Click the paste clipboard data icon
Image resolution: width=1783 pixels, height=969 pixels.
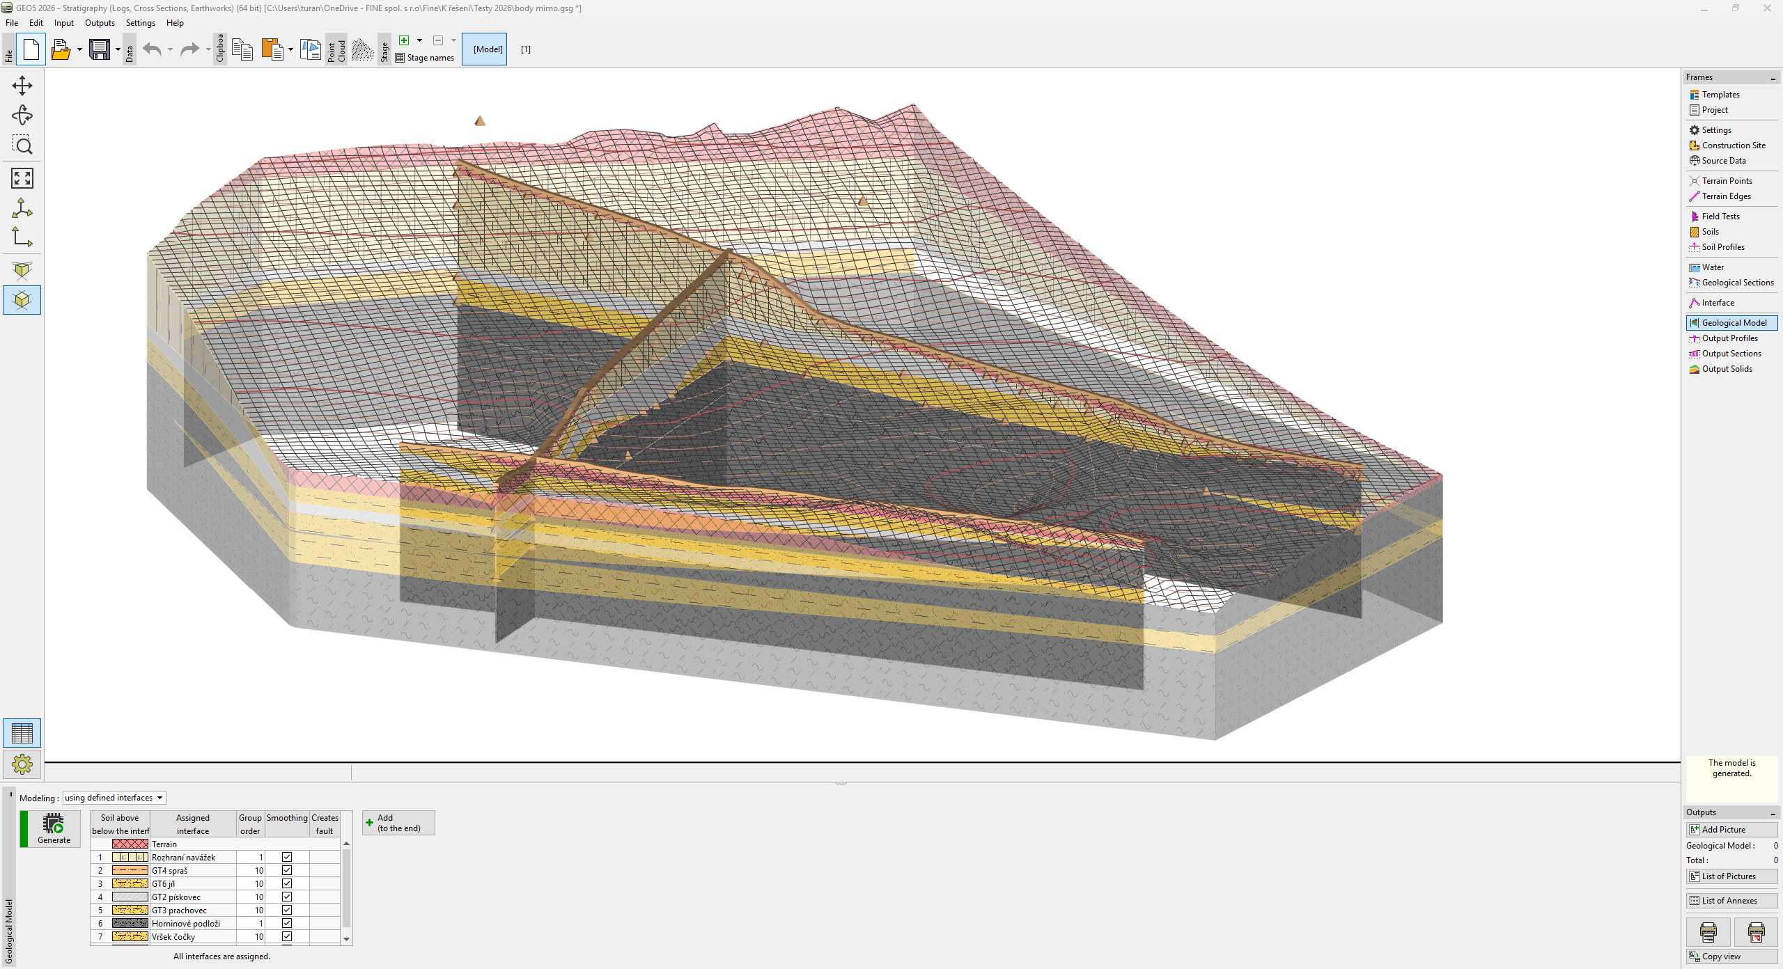click(x=272, y=49)
